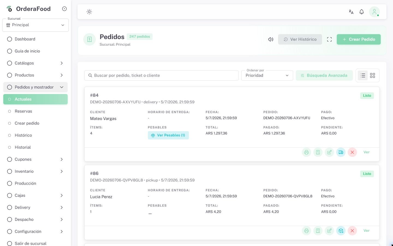The width and height of the screenshot is (393, 246).
Task: Focus the order search field
Action: [x=161, y=75]
